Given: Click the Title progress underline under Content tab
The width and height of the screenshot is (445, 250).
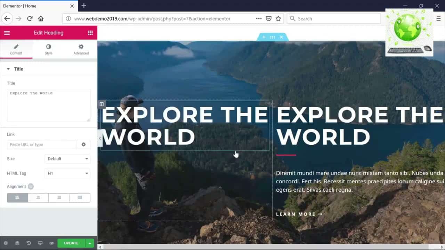Looking at the screenshot, I should click(16, 58).
